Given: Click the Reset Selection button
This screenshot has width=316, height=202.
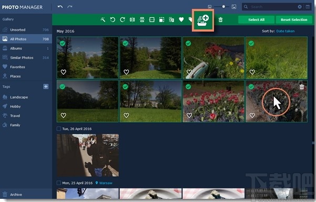Looking at the screenshot, I should coord(294,19).
